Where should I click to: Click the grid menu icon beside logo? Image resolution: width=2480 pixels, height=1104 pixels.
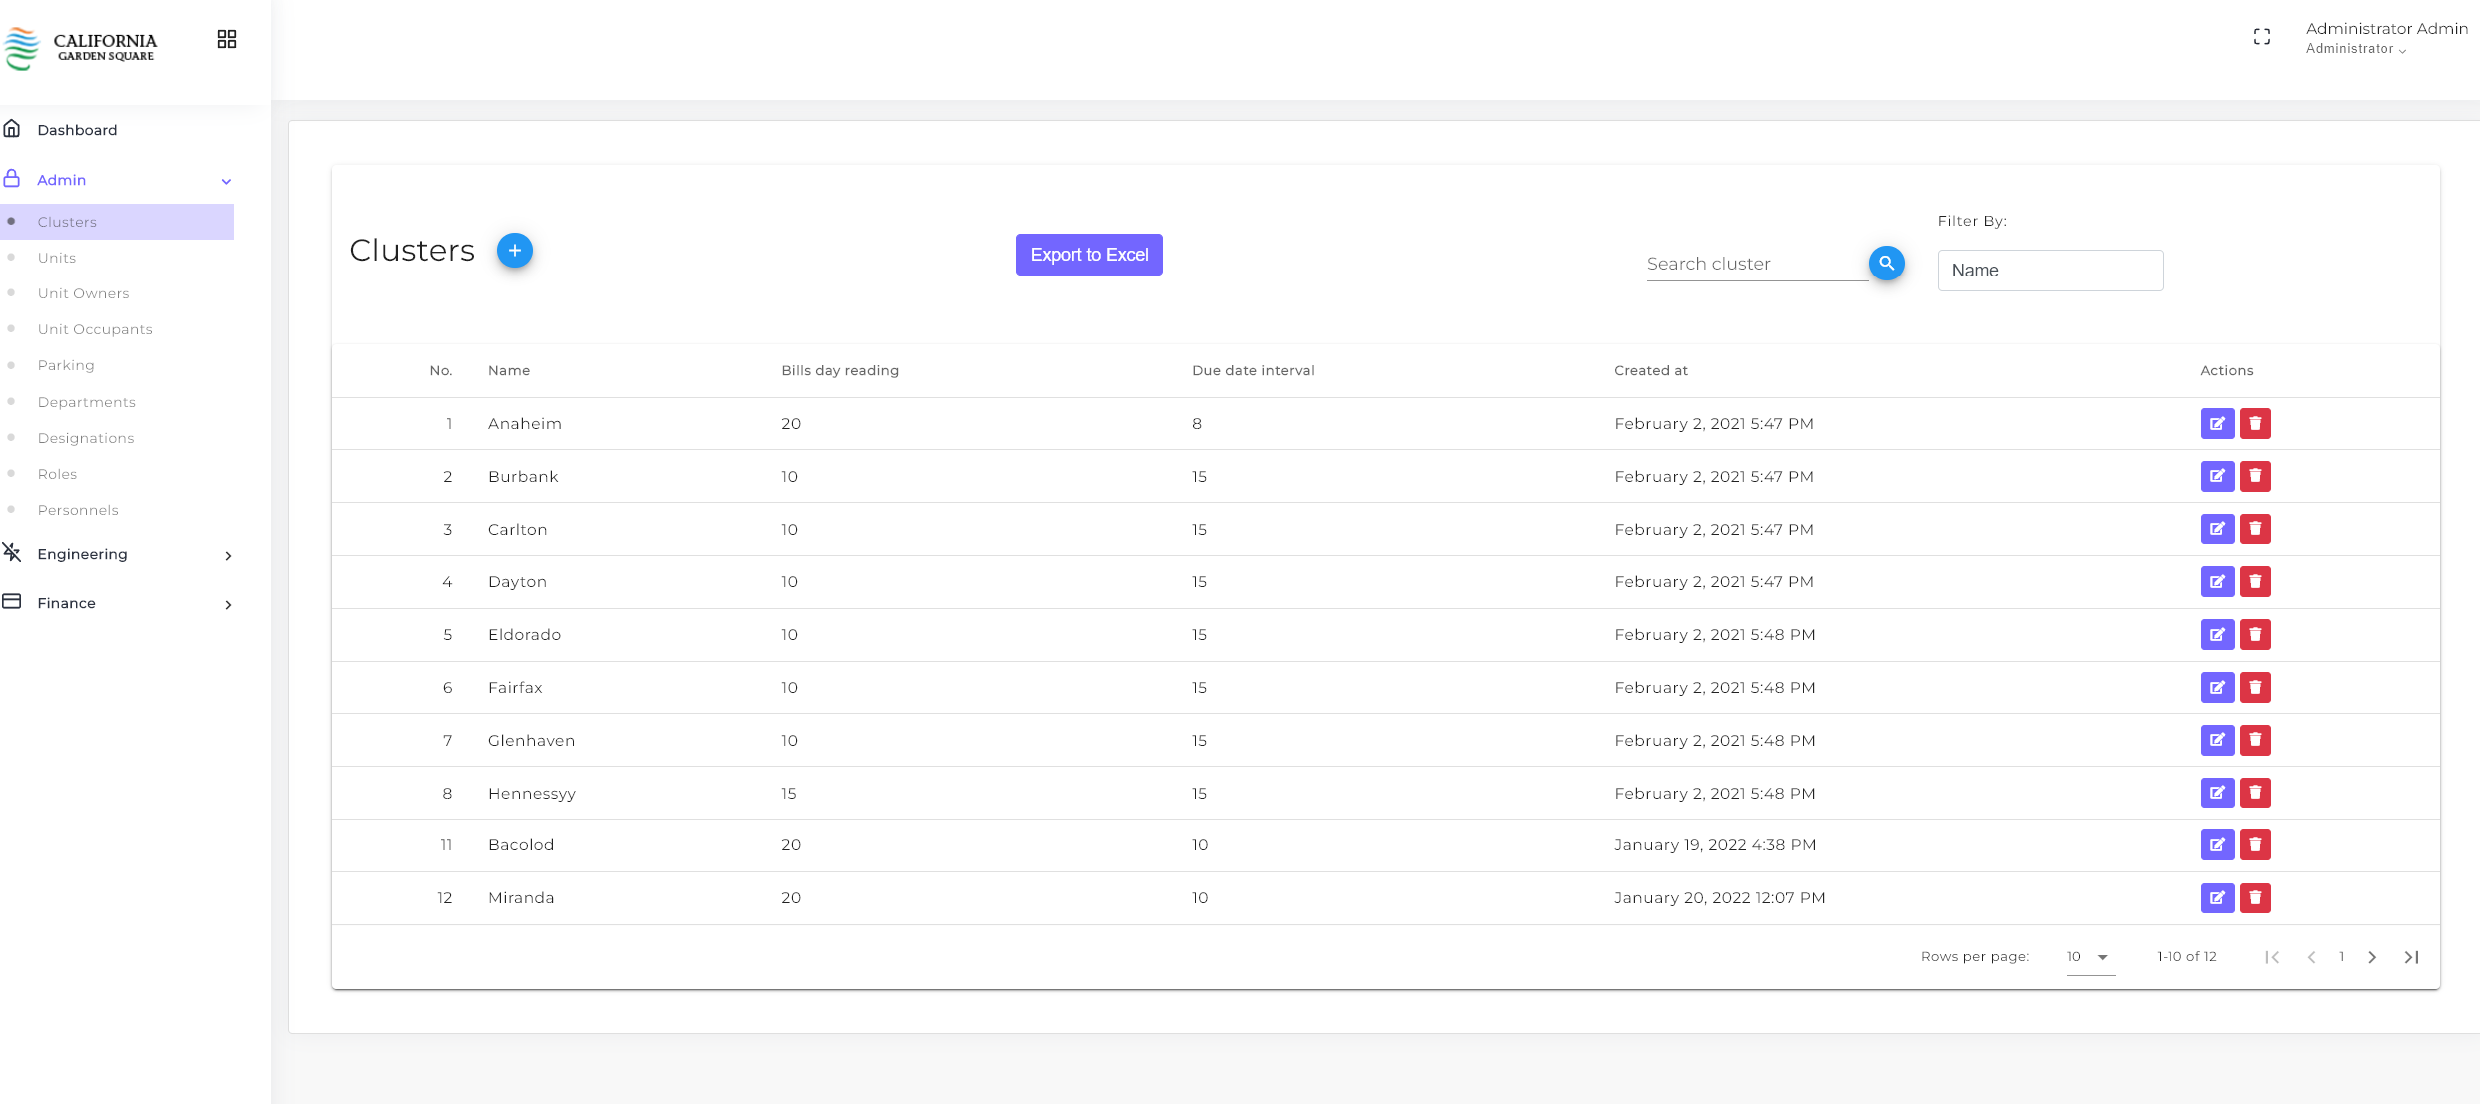[x=227, y=39]
